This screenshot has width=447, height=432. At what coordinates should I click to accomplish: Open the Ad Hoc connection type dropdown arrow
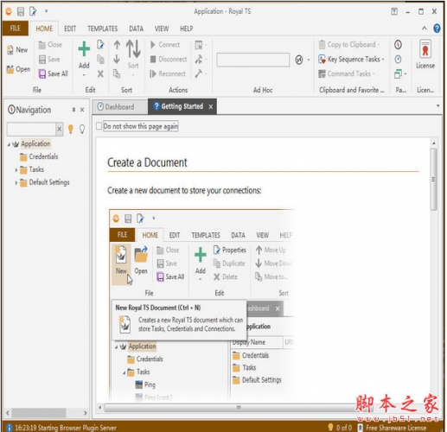click(x=309, y=60)
